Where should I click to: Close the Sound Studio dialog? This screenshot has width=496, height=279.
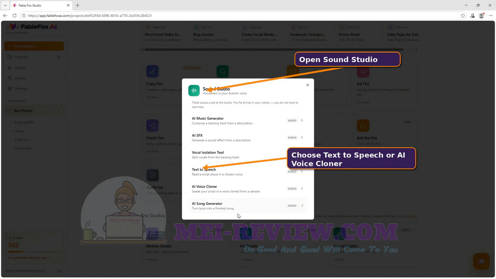point(308,85)
